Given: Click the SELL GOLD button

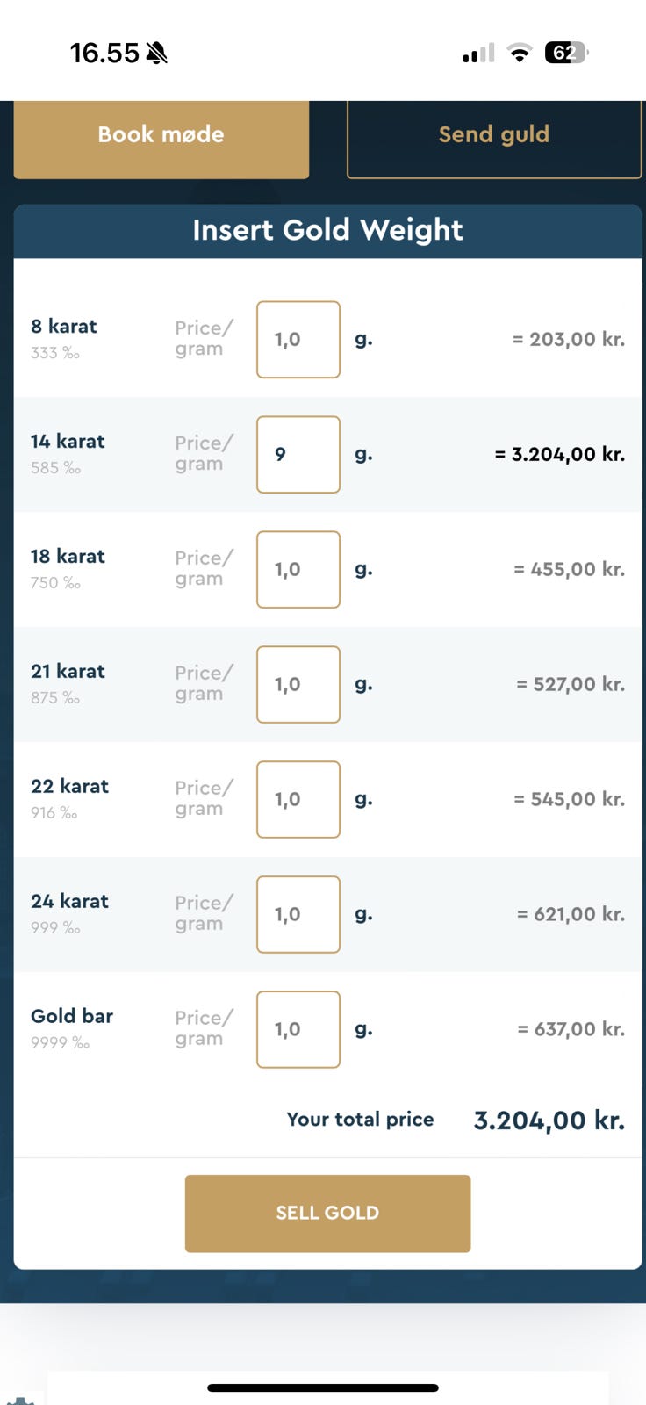Looking at the screenshot, I should [x=327, y=1213].
